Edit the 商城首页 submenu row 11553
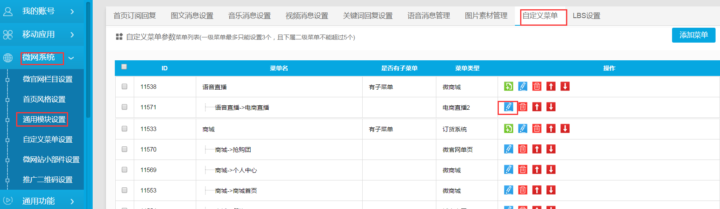 [x=508, y=190]
